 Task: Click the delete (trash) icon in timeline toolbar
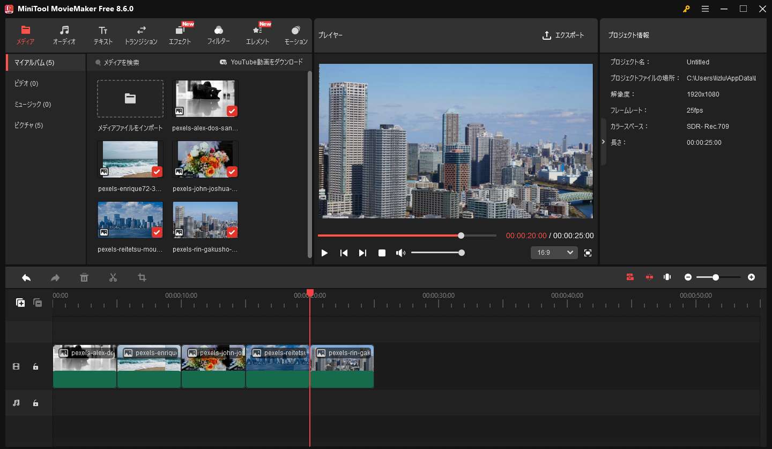tap(84, 277)
